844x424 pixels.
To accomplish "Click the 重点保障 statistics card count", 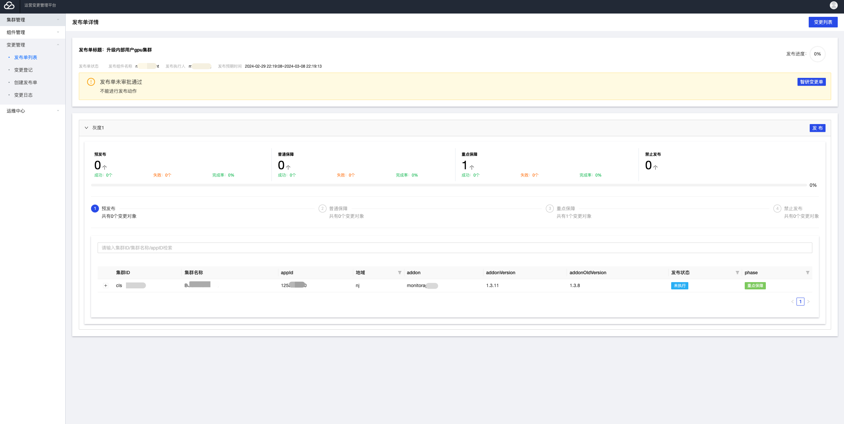I will [x=468, y=165].
